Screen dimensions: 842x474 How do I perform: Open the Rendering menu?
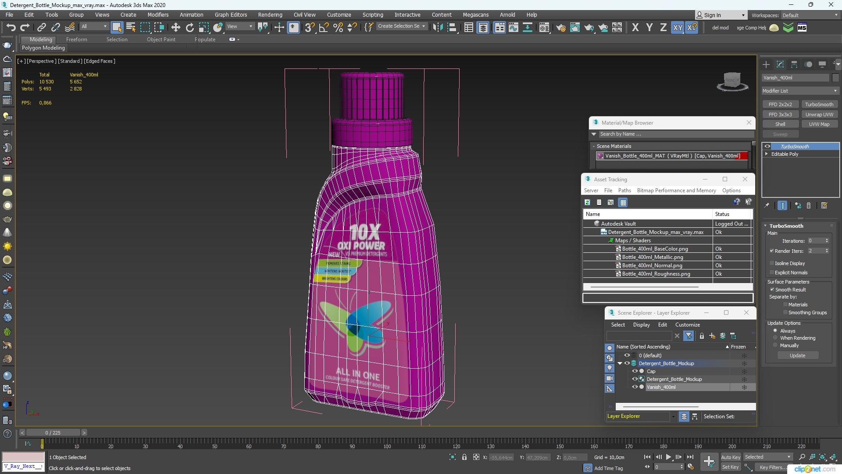point(270,15)
